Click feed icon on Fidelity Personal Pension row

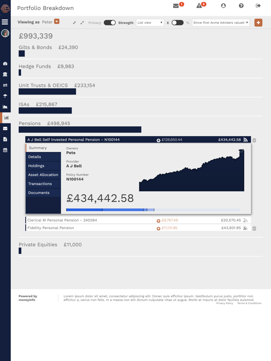coord(246,228)
